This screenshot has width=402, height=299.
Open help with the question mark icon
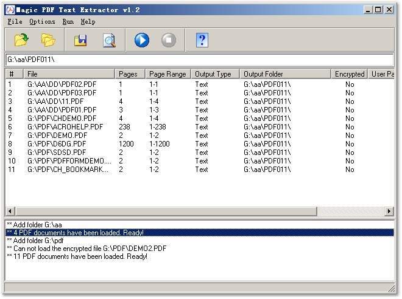pyautogui.click(x=202, y=40)
